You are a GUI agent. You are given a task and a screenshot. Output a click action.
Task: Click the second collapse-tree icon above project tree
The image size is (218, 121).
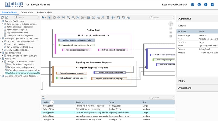click(7, 17)
